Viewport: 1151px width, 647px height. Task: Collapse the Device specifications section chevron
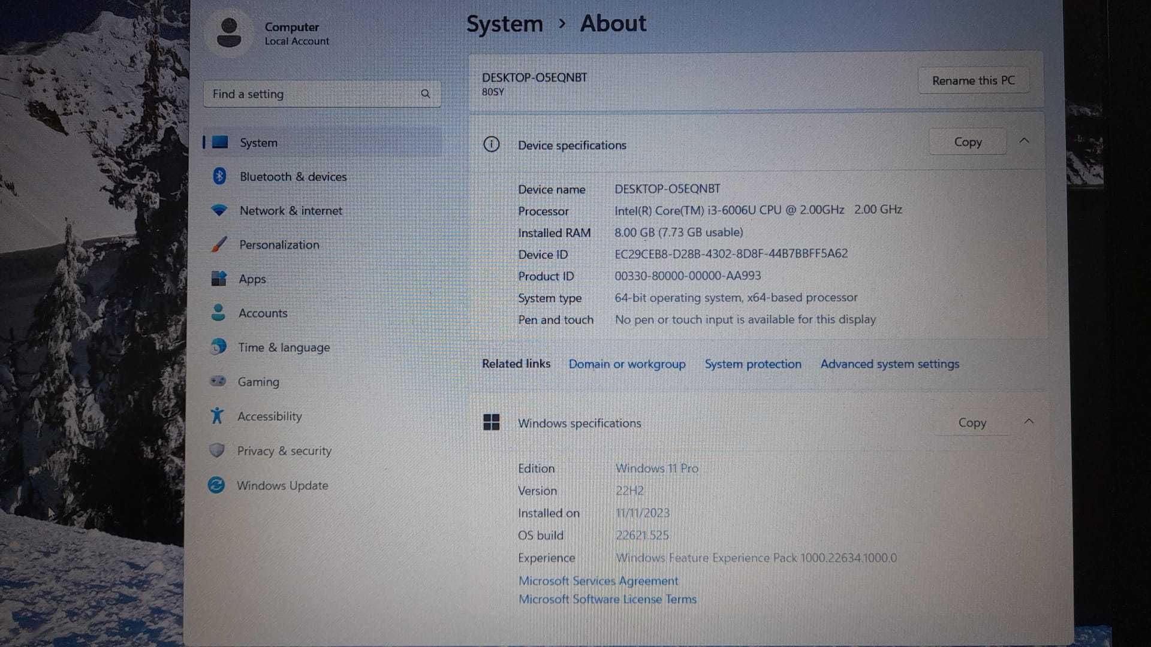point(1024,141)
